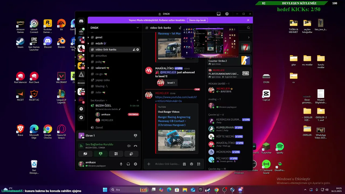Click the search magnifier in Discord header
Viewport: 345px width, 194px height.
pyautogui.click(x=248, y=28)
